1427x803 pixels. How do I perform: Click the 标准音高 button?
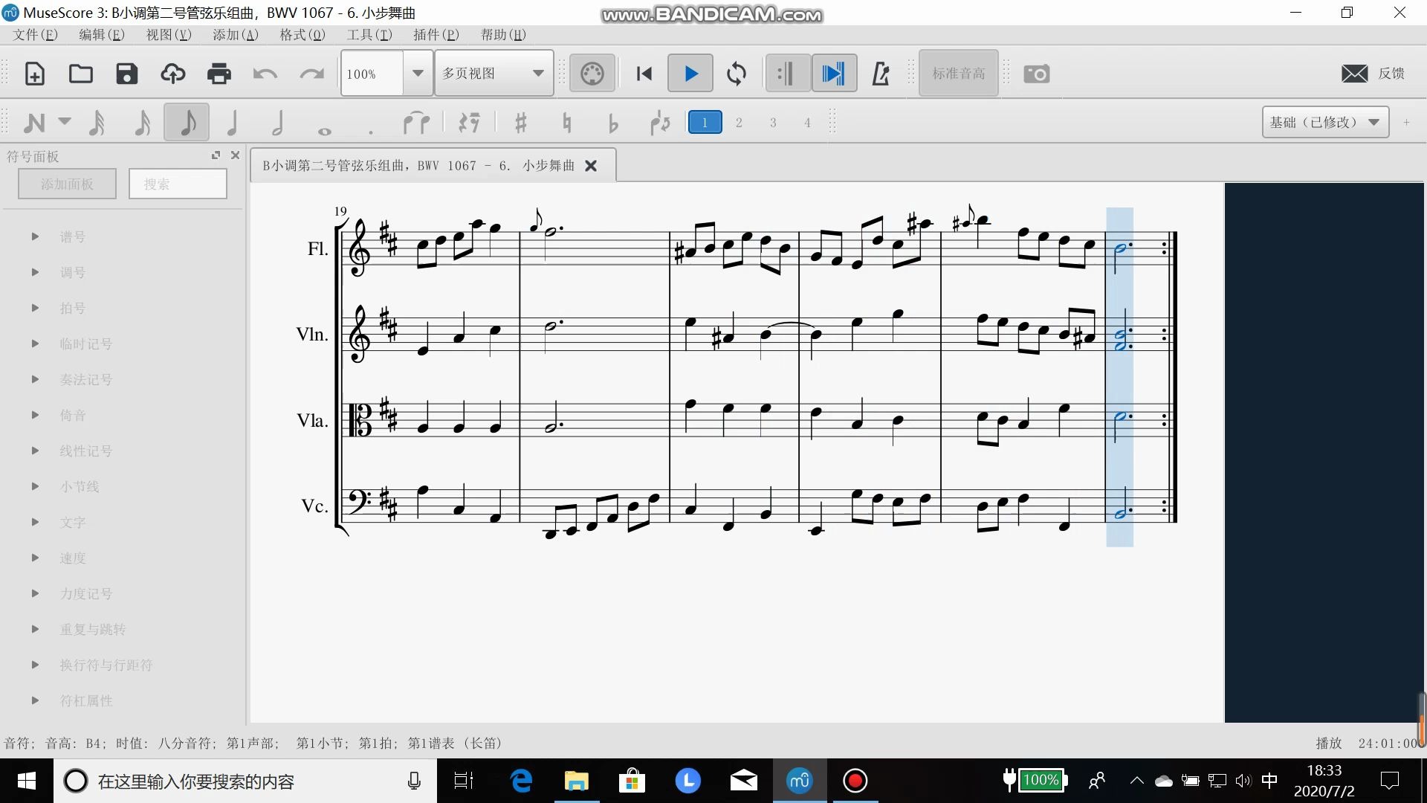(x=959, y=73)
